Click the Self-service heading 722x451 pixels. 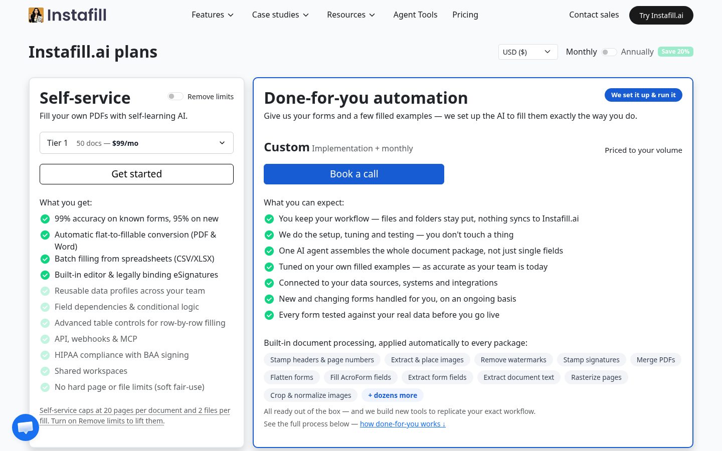[85, 98]
